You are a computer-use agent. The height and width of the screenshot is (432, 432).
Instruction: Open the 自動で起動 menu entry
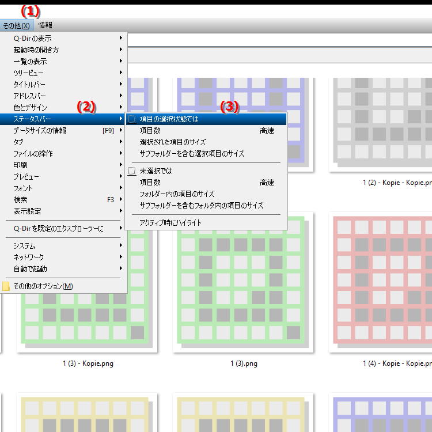pos(63,268)
